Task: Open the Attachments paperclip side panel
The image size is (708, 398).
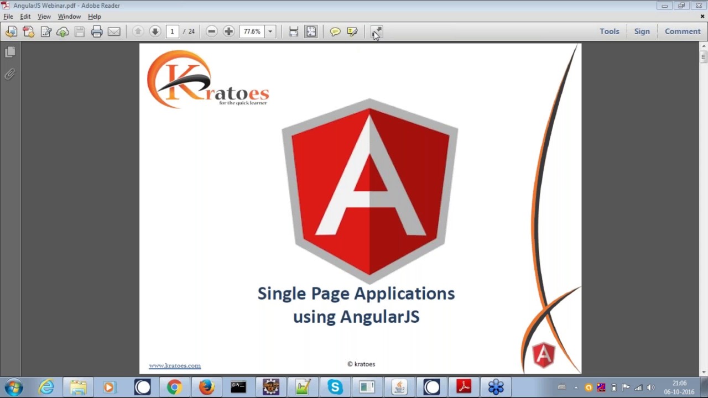Action: (x=10, y=74)
